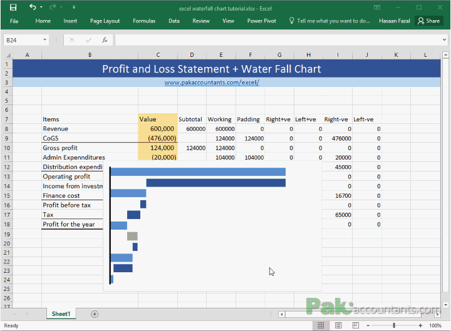Viewport: 451px width, 331px height.
Task: Click the Name Box showing B24
Action: point(23,40)
